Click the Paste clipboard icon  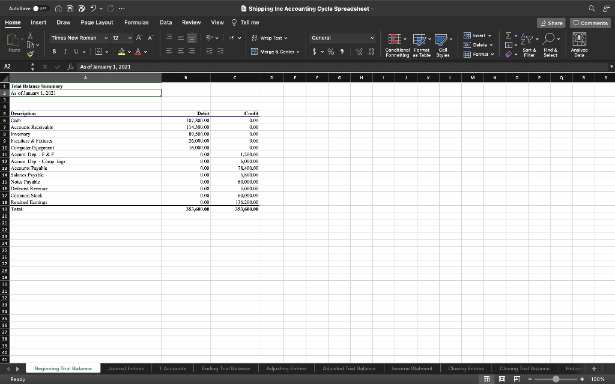13,40
